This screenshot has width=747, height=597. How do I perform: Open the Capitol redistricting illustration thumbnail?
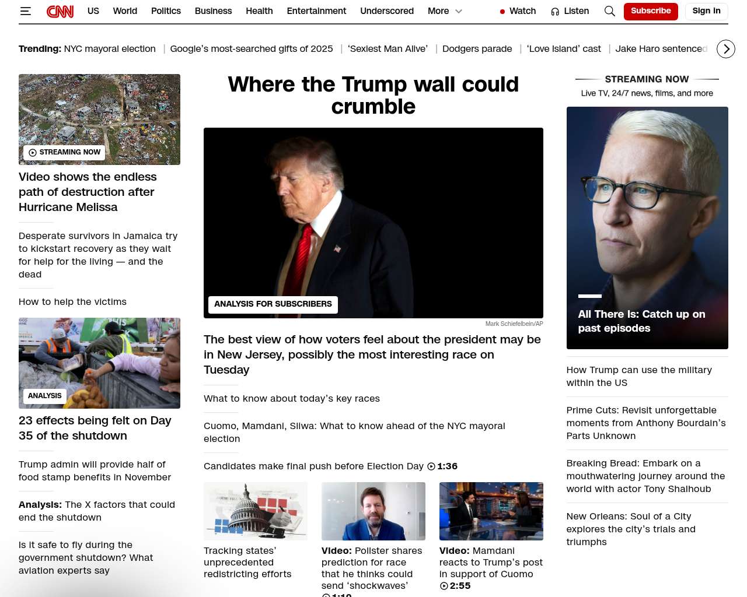tap(256, 511)
